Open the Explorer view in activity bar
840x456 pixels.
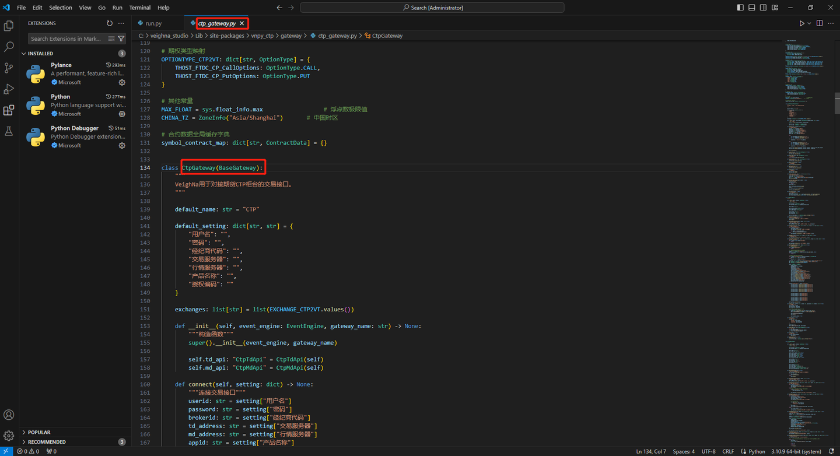click(9, 26)
